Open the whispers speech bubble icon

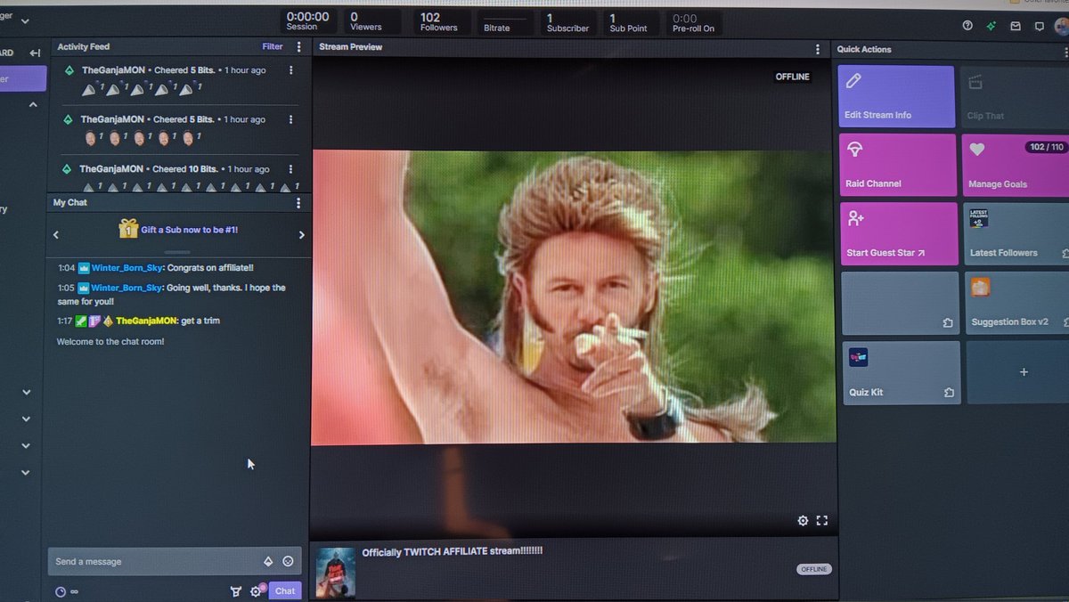[1039, 26]
